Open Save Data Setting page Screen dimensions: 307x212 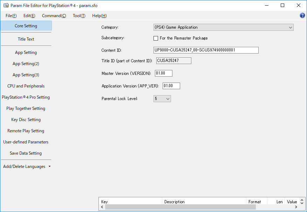26,153
